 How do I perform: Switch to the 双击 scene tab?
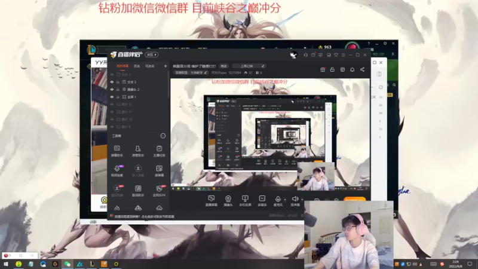click(137, 66)
